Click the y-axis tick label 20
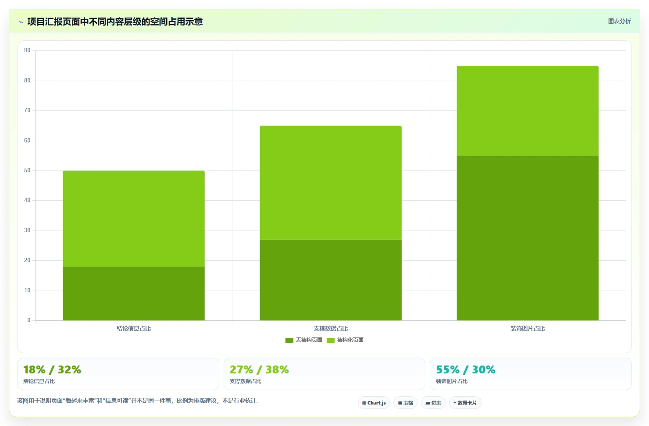Screen dimensions: 649x426 click(27, 260)
